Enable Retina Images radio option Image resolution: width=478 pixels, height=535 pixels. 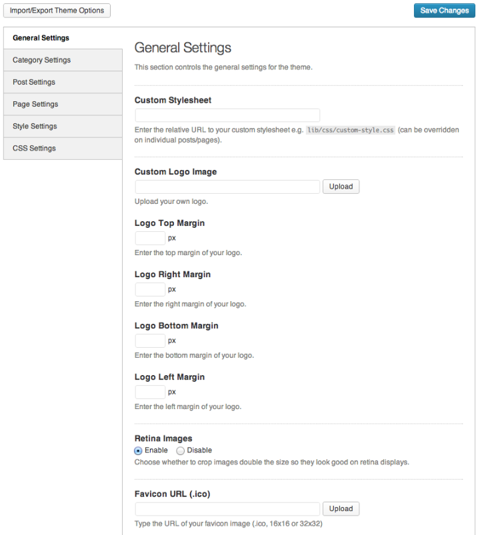138,451
